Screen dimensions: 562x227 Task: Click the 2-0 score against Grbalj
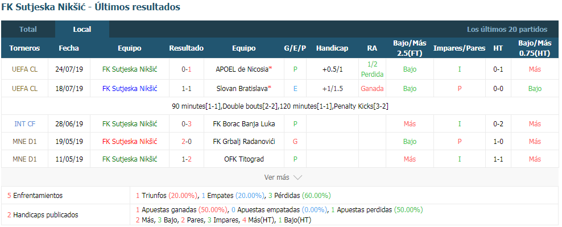tap(187, 141)
